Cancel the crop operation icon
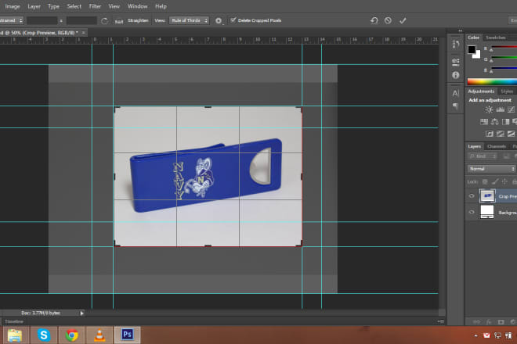 (x=388, y=20)
